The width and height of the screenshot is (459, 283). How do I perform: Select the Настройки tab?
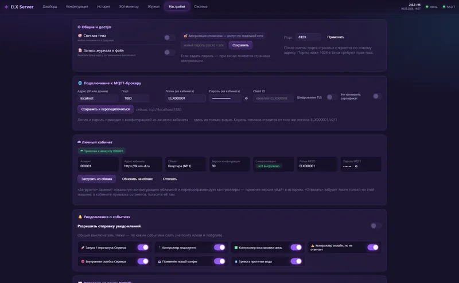click(x=177, y=6)
